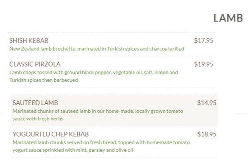Open the SAUTEED LAMB menu item
Screen dimensions: 248x166
[35, 103]
